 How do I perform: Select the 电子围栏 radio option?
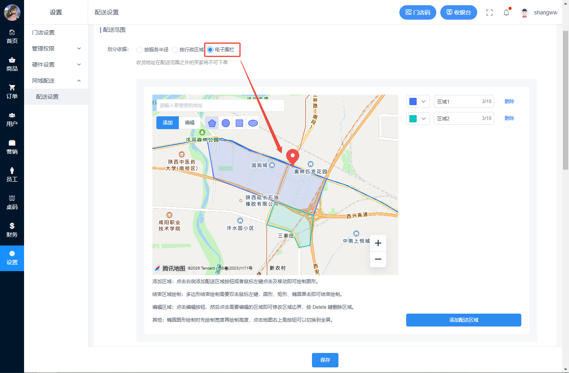pos(210,50)
